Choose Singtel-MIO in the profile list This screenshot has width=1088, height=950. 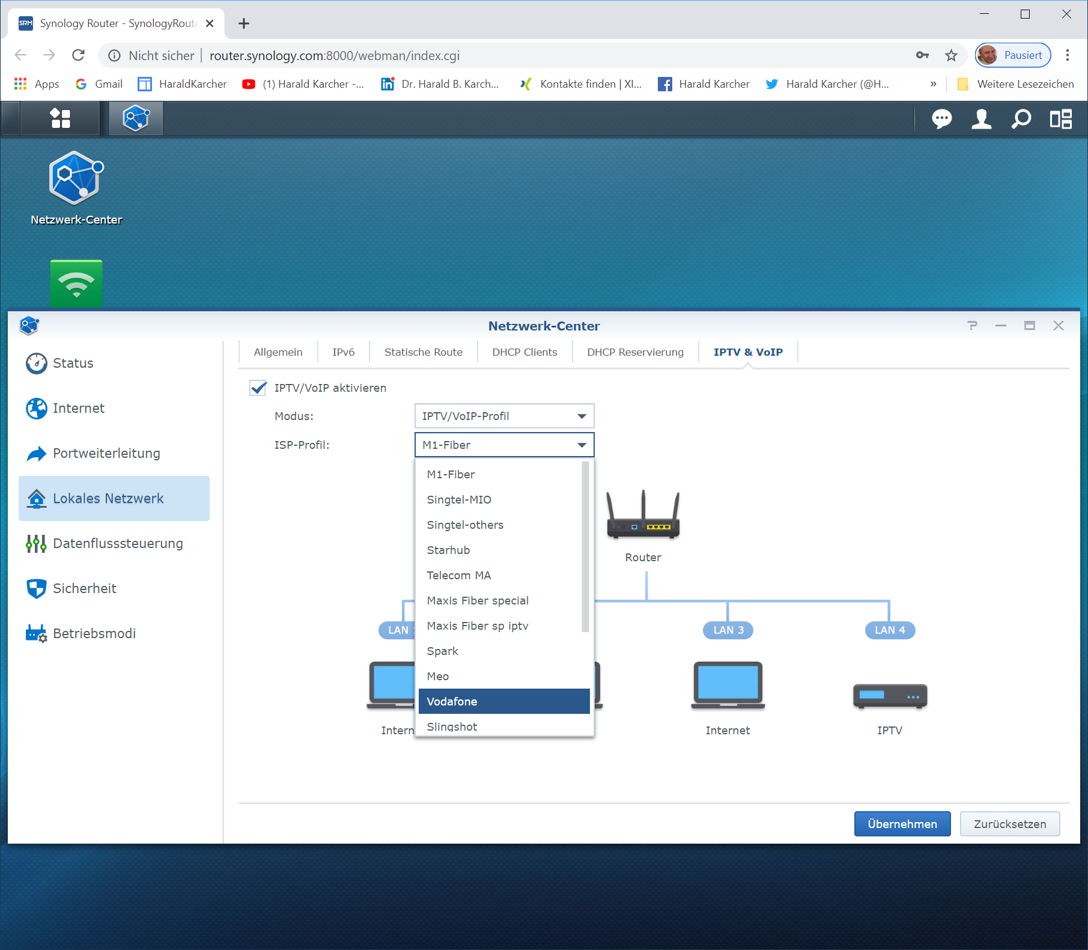(459, 499)
